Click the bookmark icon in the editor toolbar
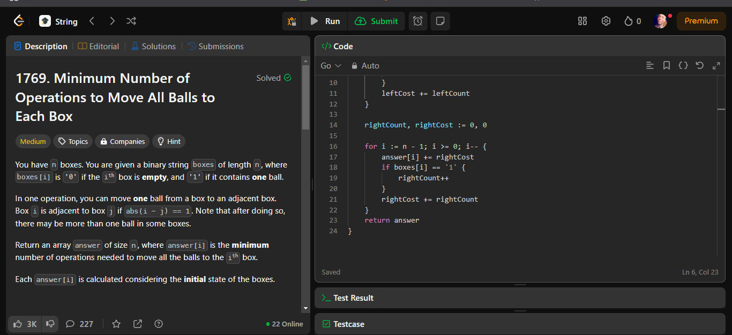 [667, 65]
